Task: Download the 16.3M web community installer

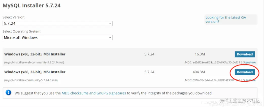Action: (245, 54)
